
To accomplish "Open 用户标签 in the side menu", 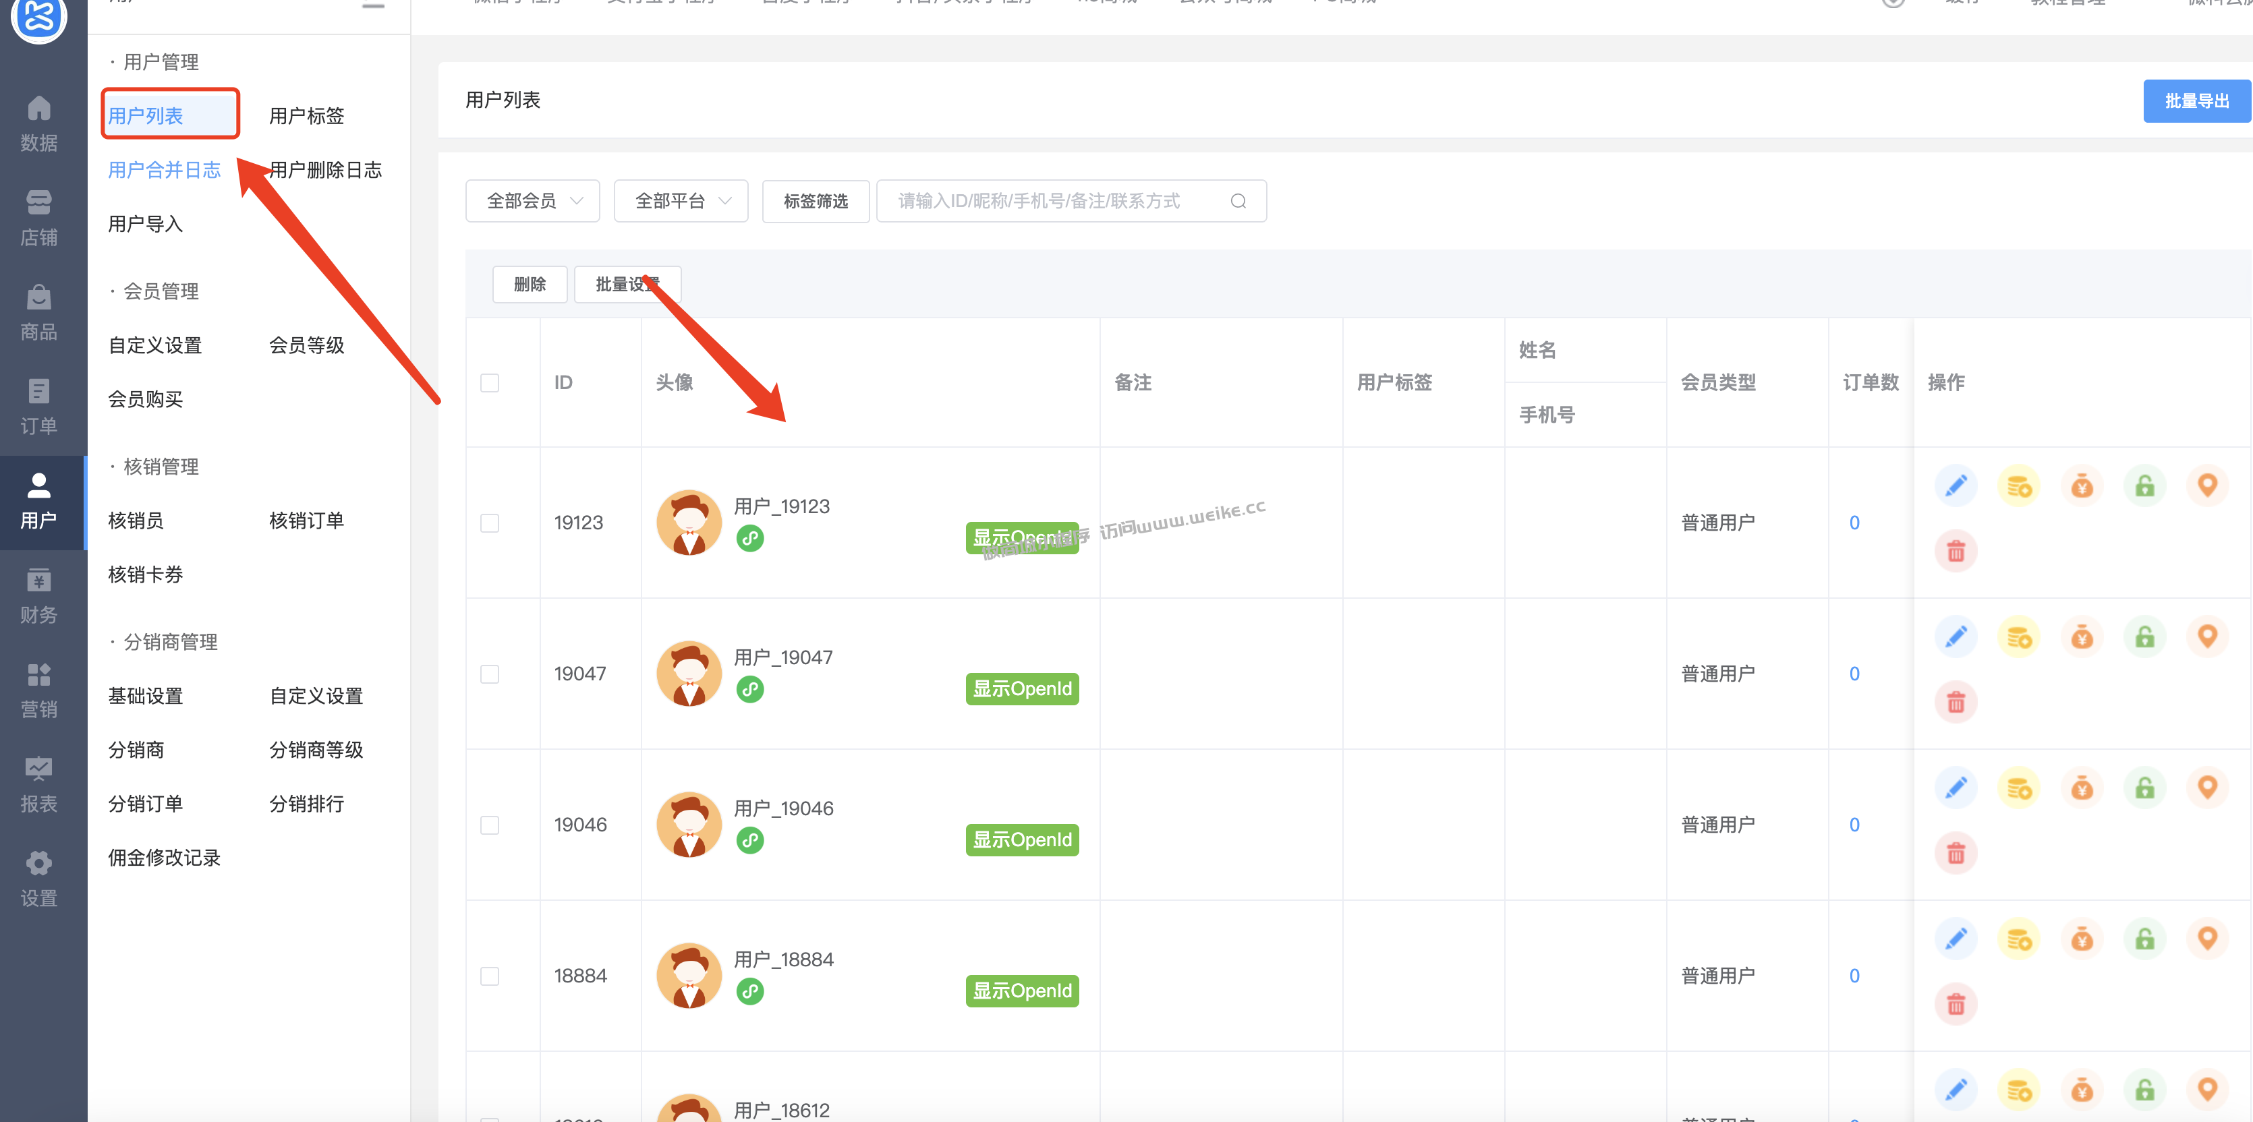I will (307, 116).
